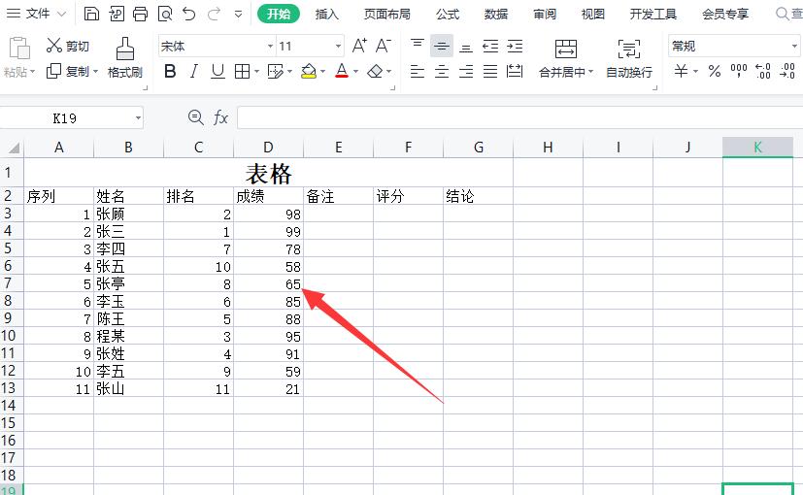This screenshot has height=495, width=803.
Task: Click the Print icon in quick access toolbar
Action: [141, 14]
